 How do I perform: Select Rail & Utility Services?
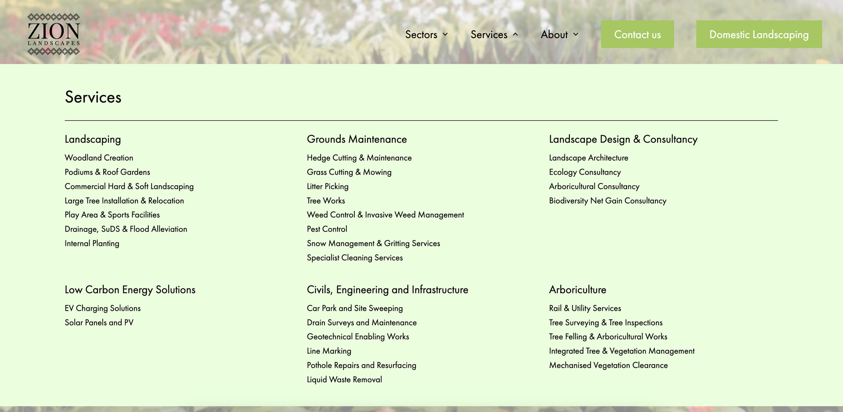(x=585, y=308)
